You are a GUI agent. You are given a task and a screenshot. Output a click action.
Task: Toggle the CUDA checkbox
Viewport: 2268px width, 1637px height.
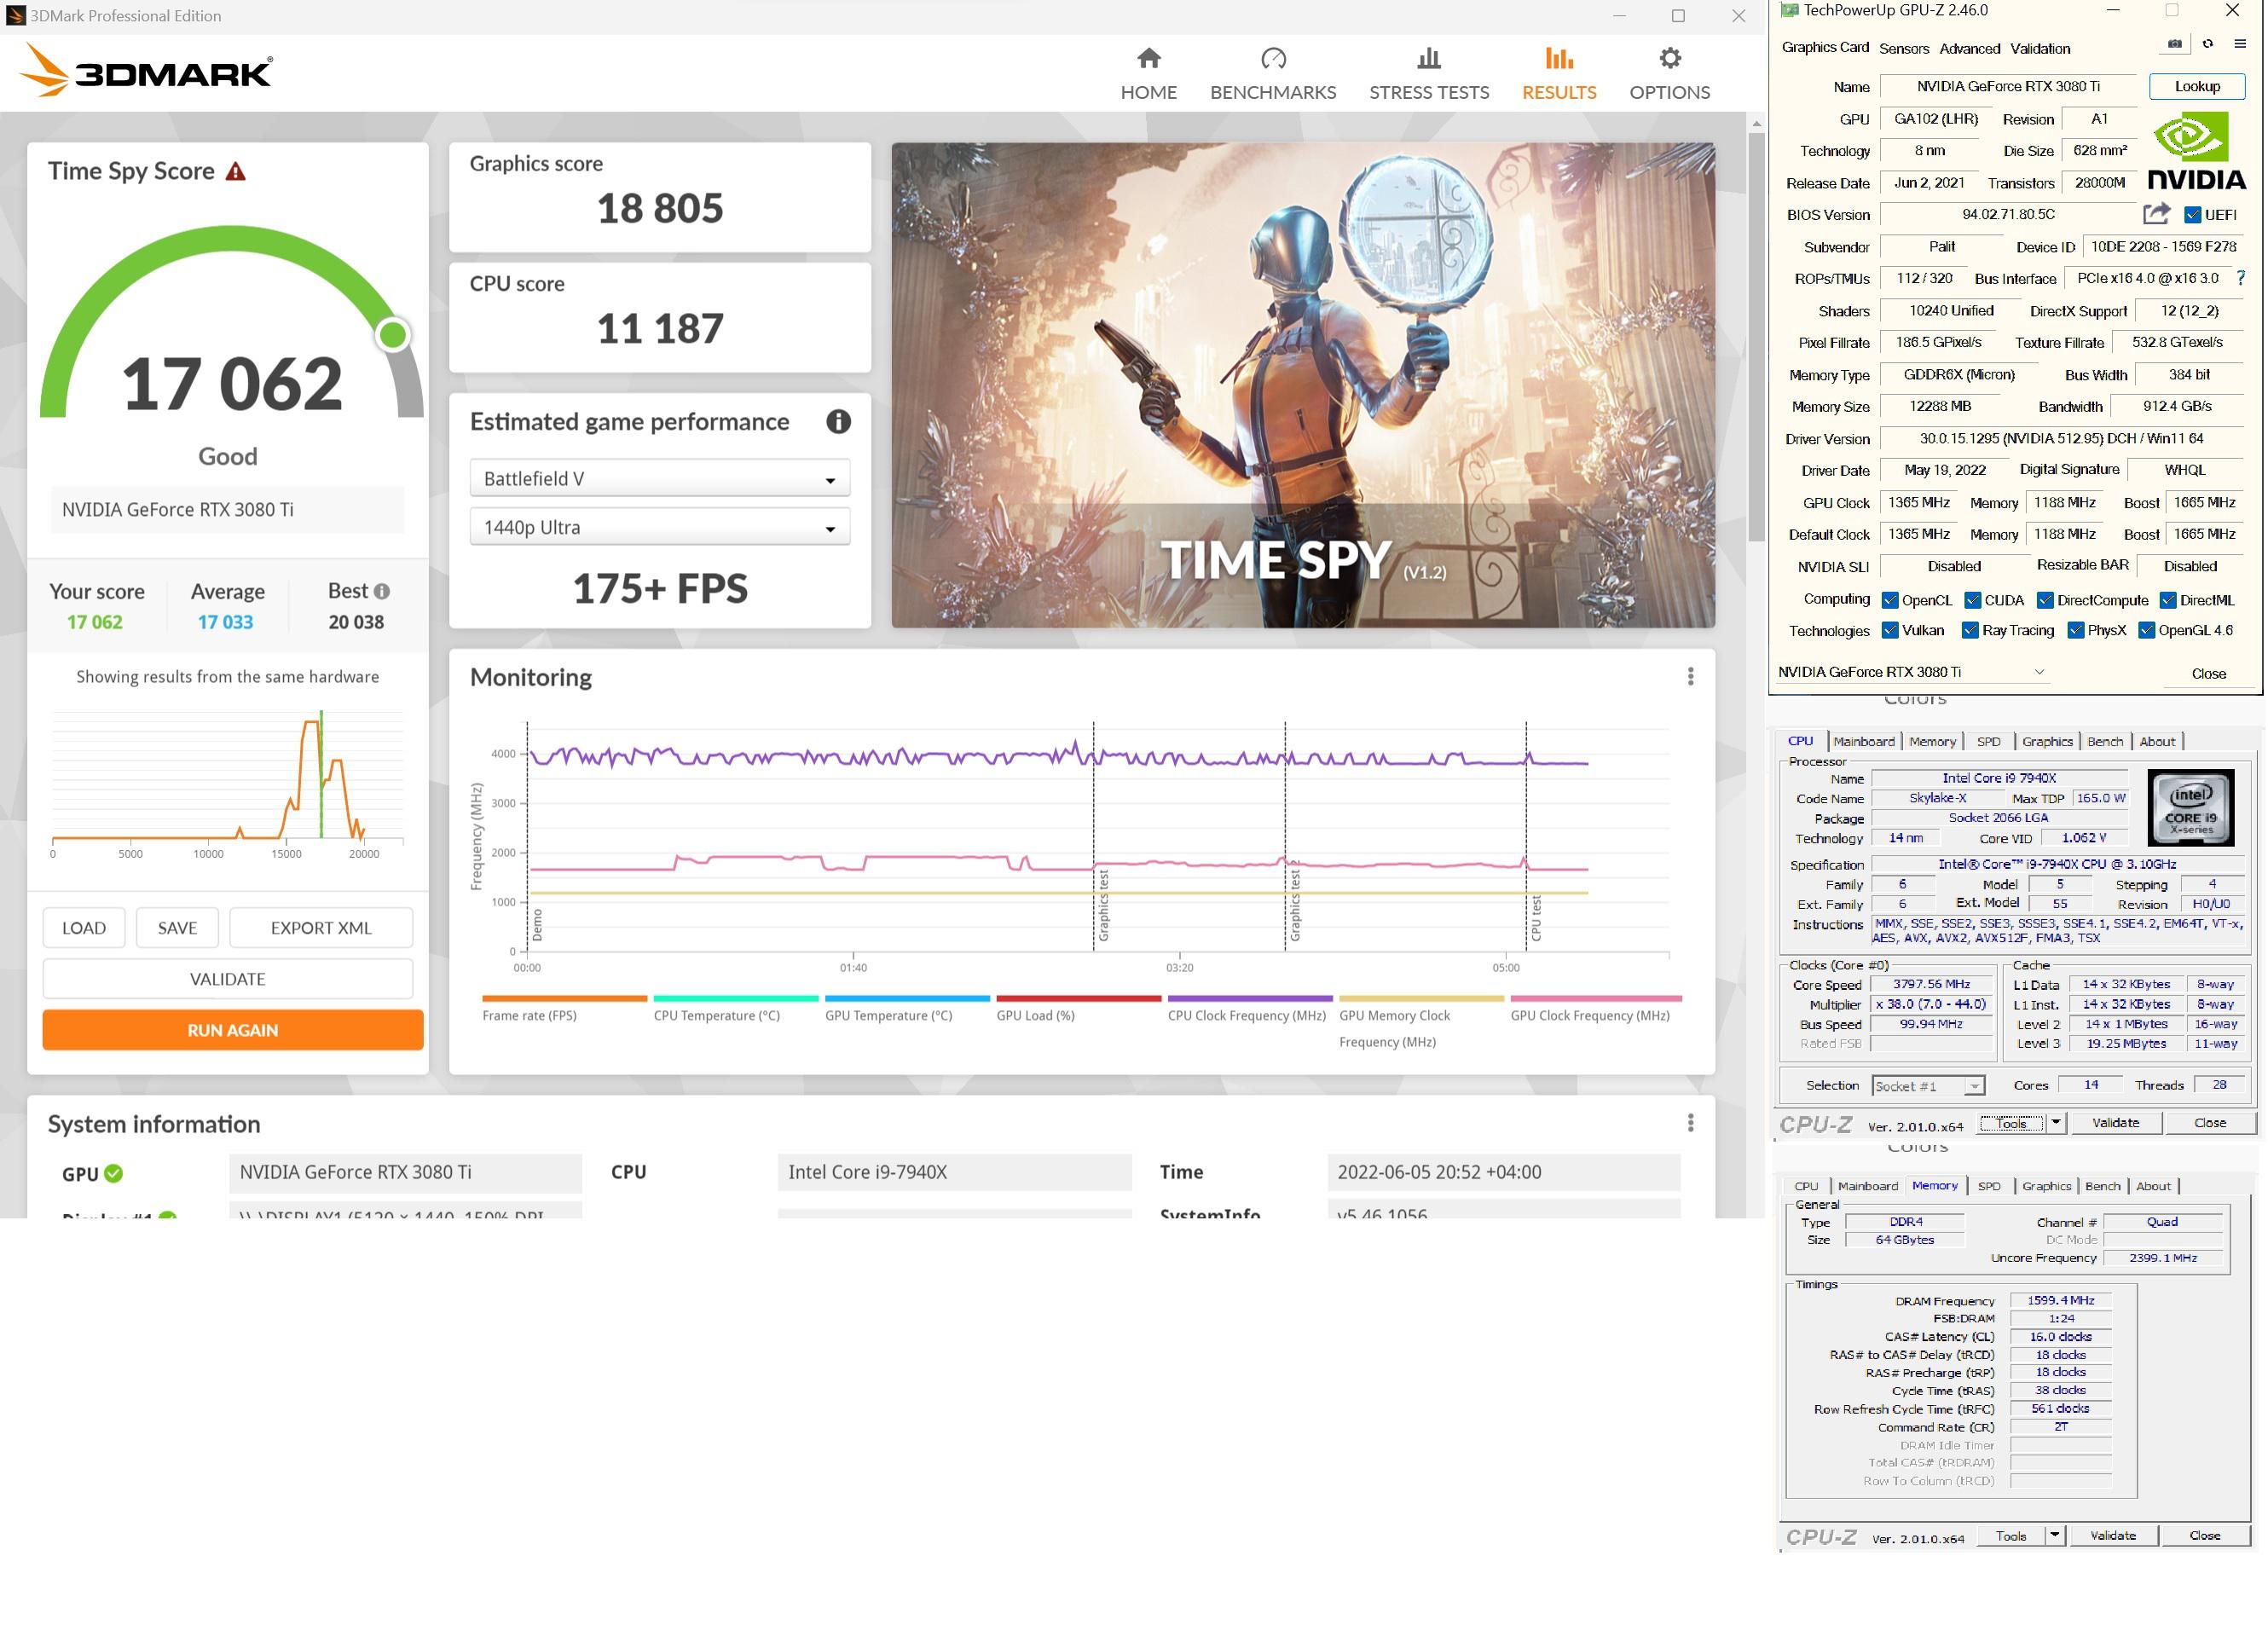pyautogui.click(x=1972, y=600)
